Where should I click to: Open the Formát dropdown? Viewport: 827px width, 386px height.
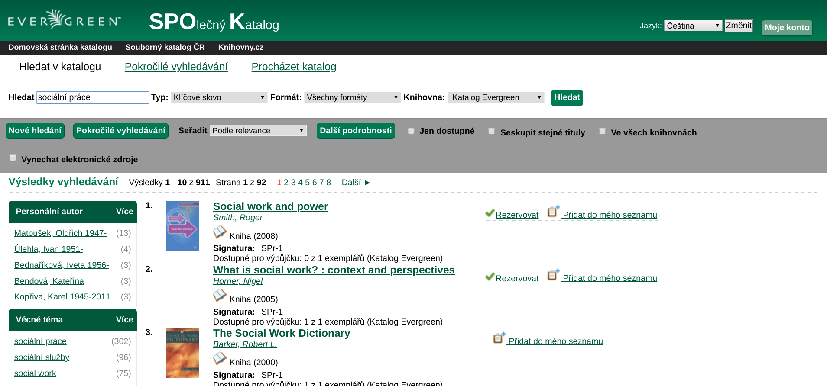point(352,97)
